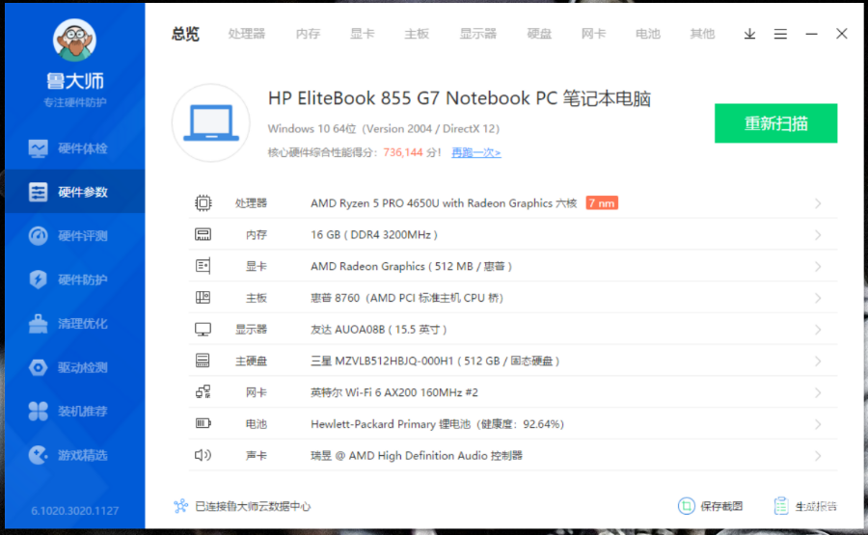The height and width of the screenshot is (535, 868).
Task: Click the 7 nm badge
Action: pos(602,203)
